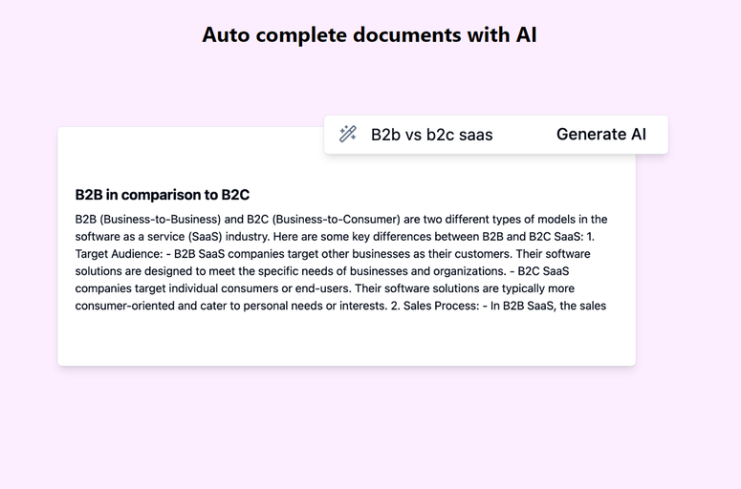Click blank card area above the document title
The image size is (741, 489).
tap(189, 156)
